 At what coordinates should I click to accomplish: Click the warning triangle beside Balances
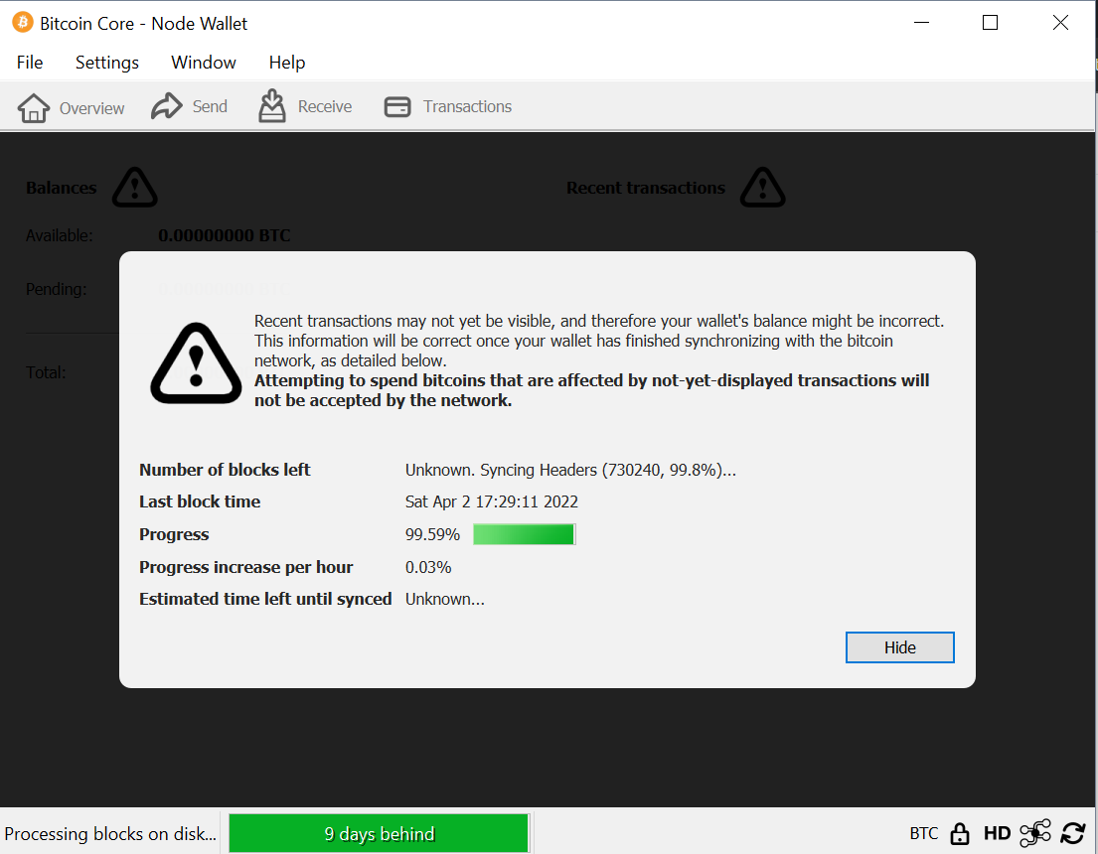pos(134,187)
